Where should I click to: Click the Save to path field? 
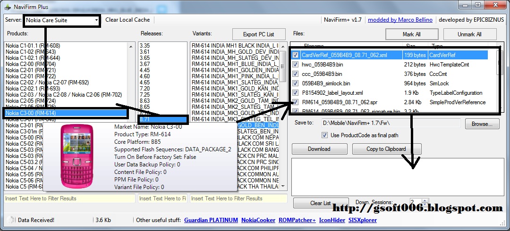click(391, 123)
